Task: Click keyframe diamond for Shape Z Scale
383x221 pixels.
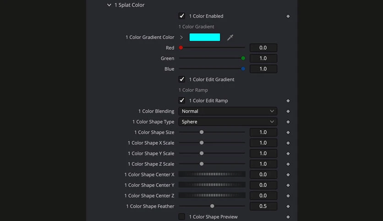Action: [x=288, y=164]
